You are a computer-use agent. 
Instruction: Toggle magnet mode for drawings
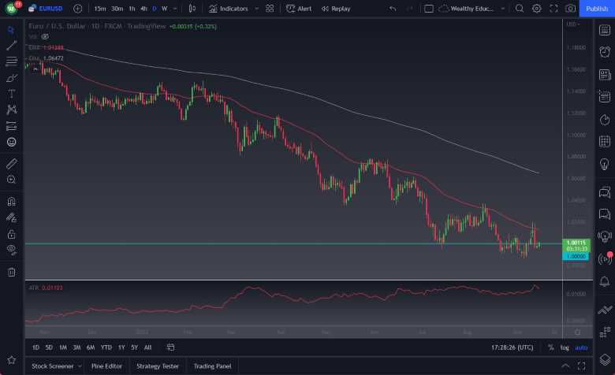click(11, 202)
